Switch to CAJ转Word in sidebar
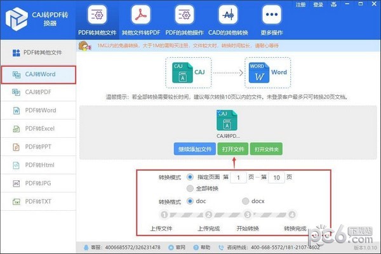Screen dimensions: 381x254 [39, 75]
